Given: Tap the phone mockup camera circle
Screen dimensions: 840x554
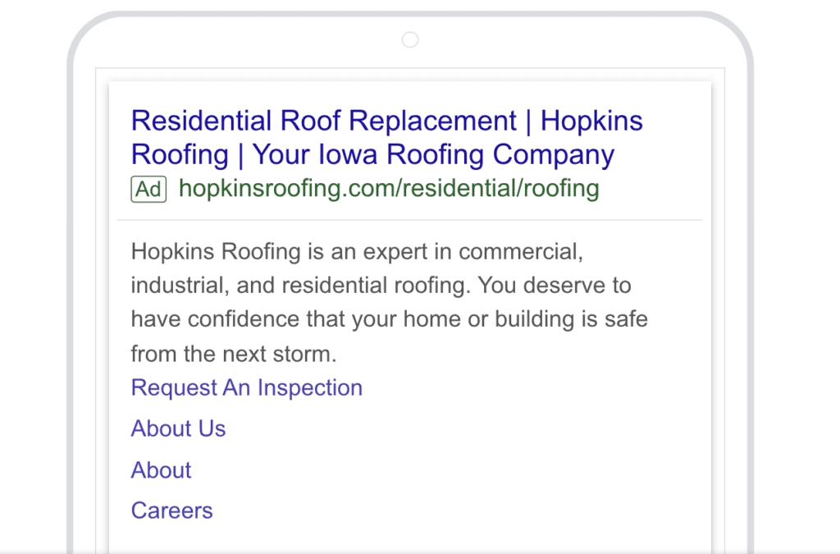Looking at the screenshot, I should (x=410, y=39).
